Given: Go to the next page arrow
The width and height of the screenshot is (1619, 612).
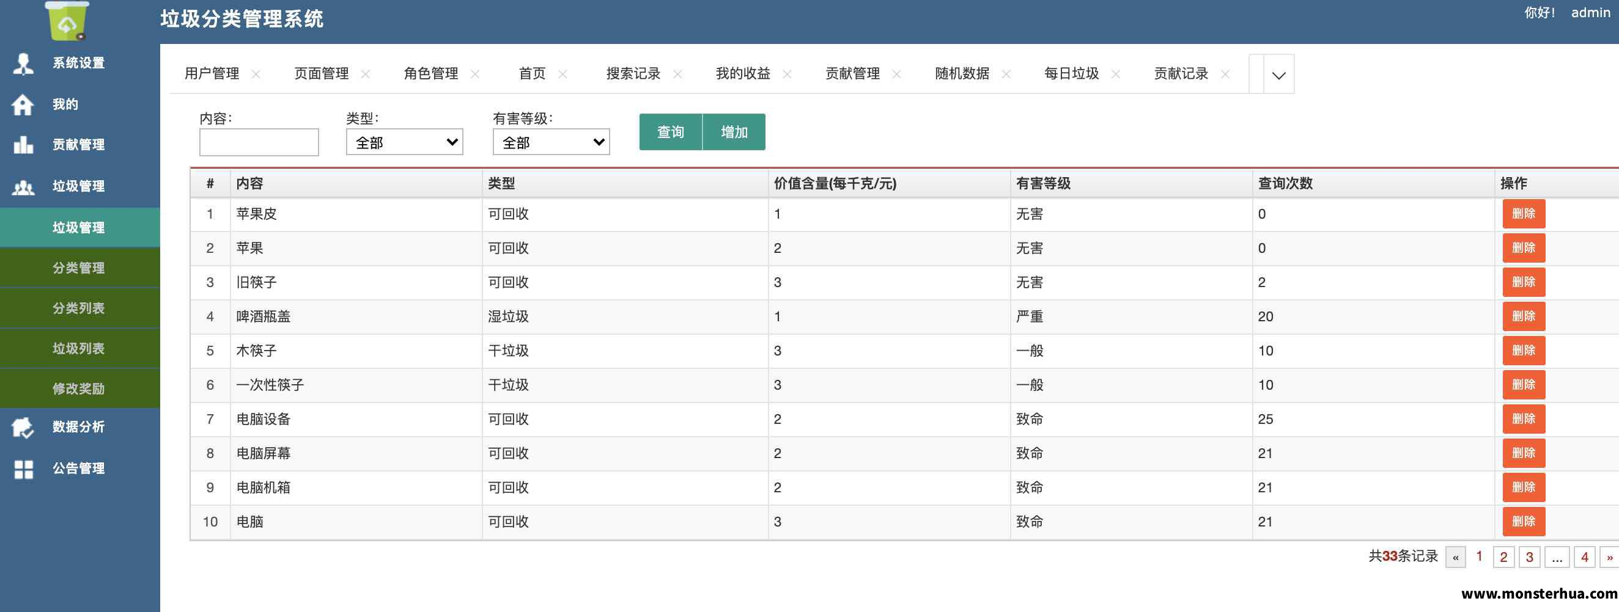Looking at the screenshot, I should (x=1610, y=558).
